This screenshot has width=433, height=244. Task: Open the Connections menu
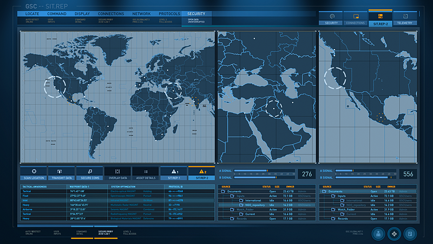click(111, 13)
